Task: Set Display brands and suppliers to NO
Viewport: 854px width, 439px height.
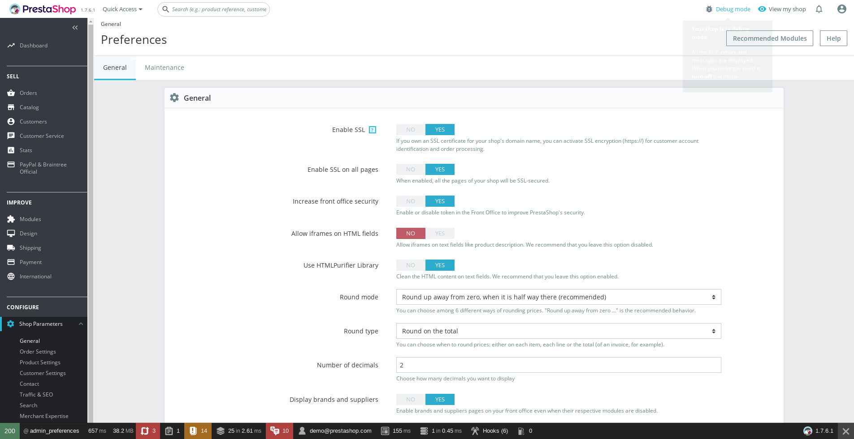Action: (x=411, y=400)
